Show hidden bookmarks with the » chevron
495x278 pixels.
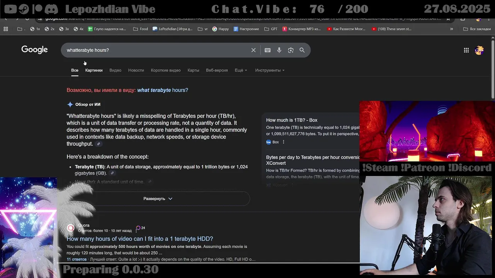pos(451,29)
